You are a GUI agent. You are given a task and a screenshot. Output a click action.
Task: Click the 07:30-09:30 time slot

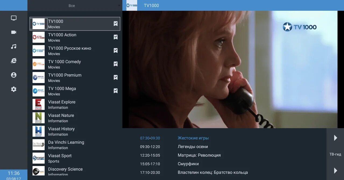(150, 138)
